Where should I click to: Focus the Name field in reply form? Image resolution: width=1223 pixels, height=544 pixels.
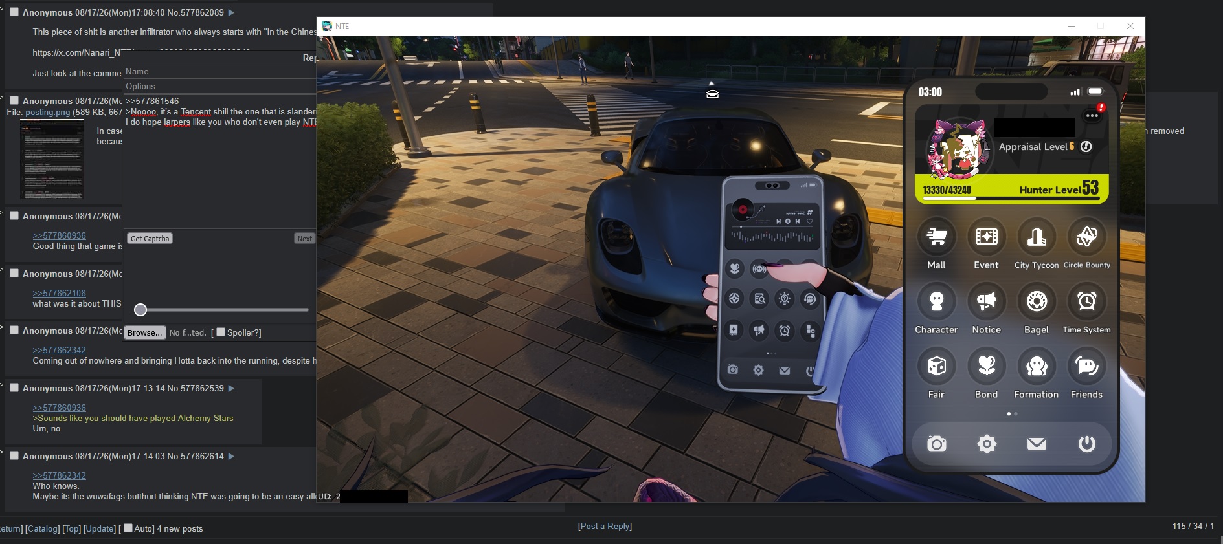tap(220, 72)
